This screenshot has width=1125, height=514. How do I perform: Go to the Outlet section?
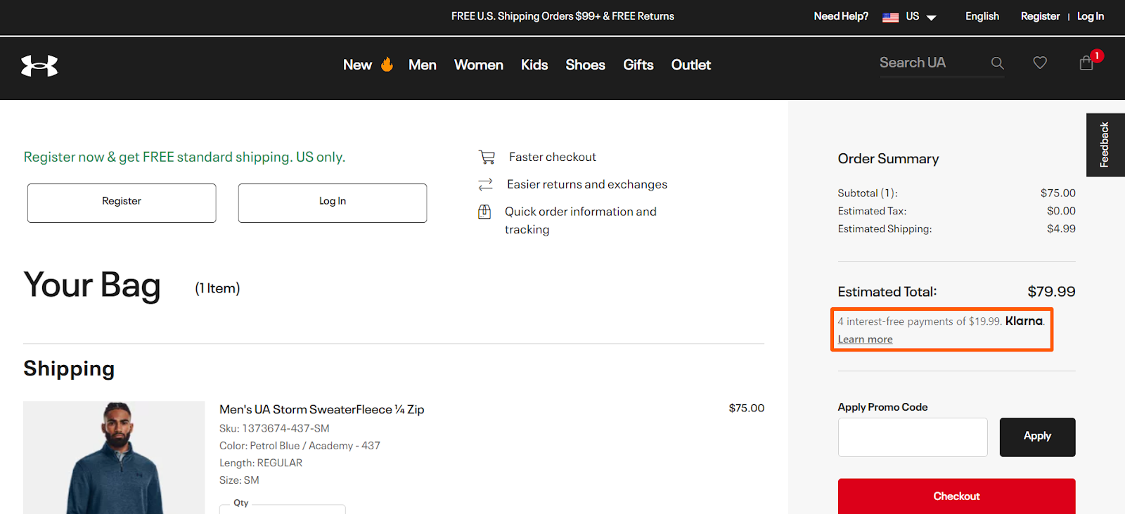click(x=691, y=65)
